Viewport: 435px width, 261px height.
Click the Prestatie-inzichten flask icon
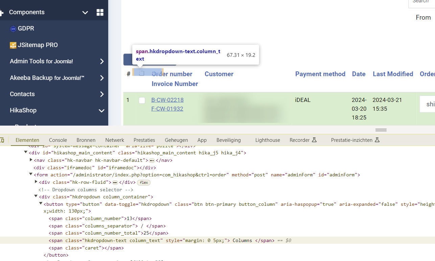(x=377, y=140)
